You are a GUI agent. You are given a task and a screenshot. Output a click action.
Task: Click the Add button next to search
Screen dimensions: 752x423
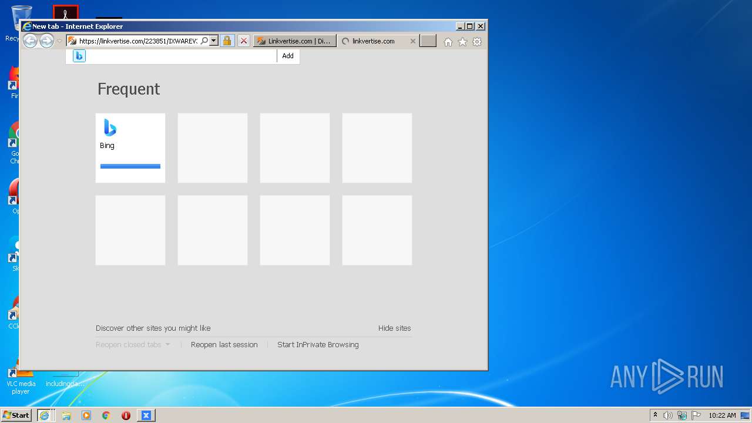click(x=288, y=56)
